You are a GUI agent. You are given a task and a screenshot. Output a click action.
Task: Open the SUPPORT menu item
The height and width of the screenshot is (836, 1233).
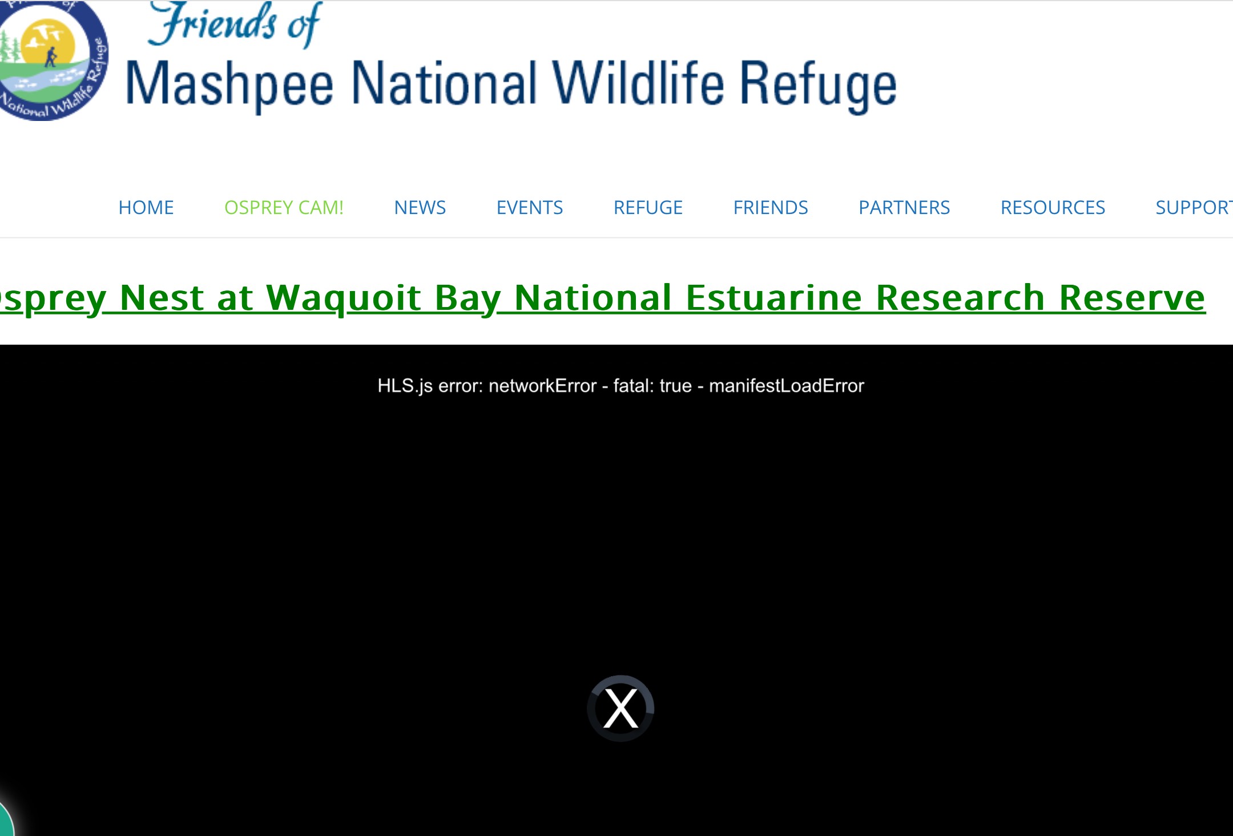coord(1194,207)
